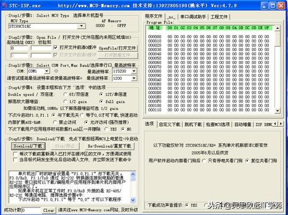Click AP Memory start value 0000
Image resolution: width=288 pixels, height=215 pixels.
point(100,25)
